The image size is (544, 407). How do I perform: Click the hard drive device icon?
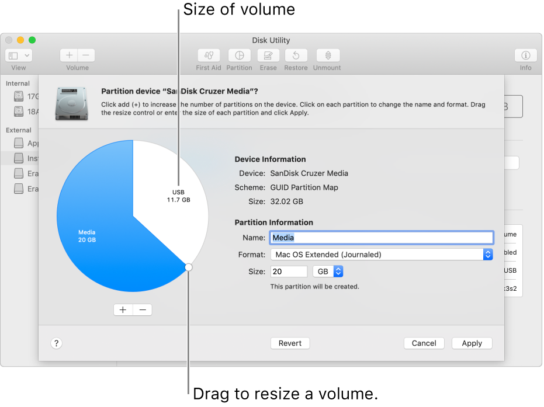[71, 103]
